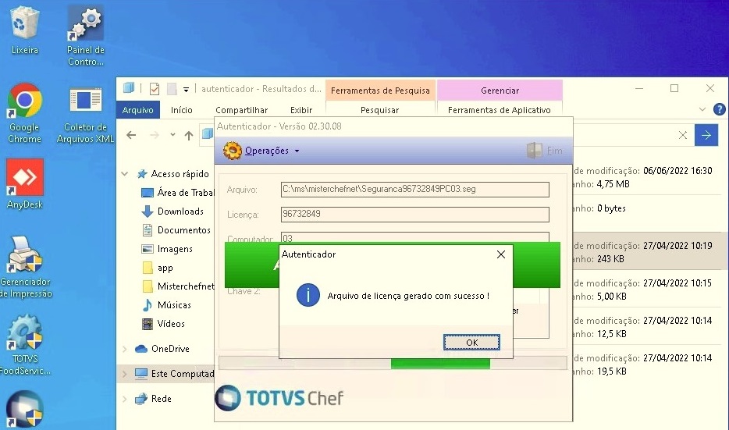Viewport: 729px width, 430px height.
Task: Open the Pesquisar ribbon tab
Action: 380,110
